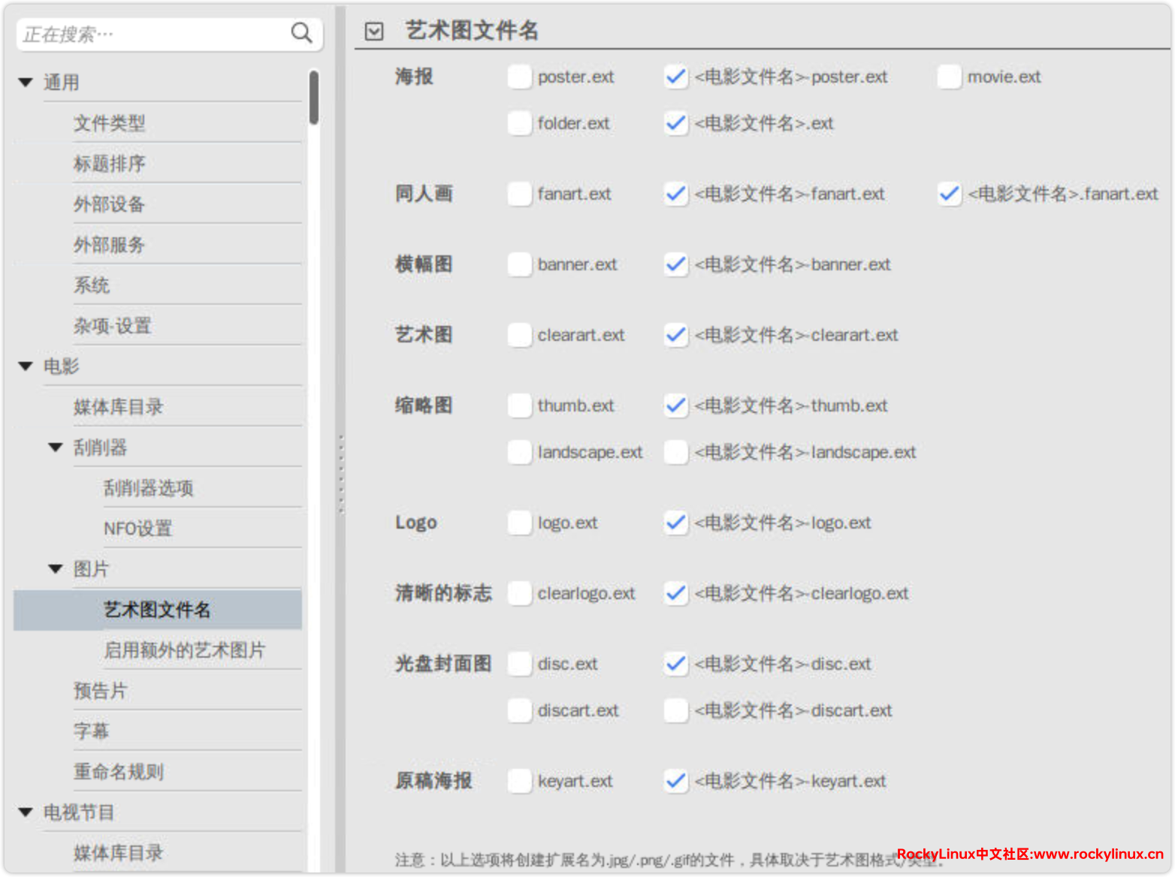Viewport: 1175px width, 877px height.
Task: Collapse the 通用 tree section
Action: pos(26,83)
